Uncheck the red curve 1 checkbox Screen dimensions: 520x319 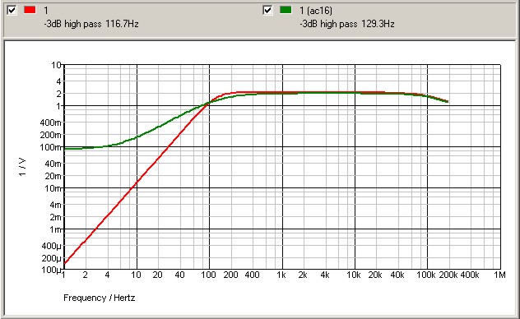(12, 10)
